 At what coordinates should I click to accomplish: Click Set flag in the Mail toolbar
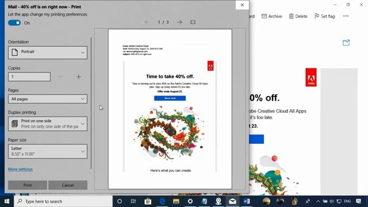[325, 16]
